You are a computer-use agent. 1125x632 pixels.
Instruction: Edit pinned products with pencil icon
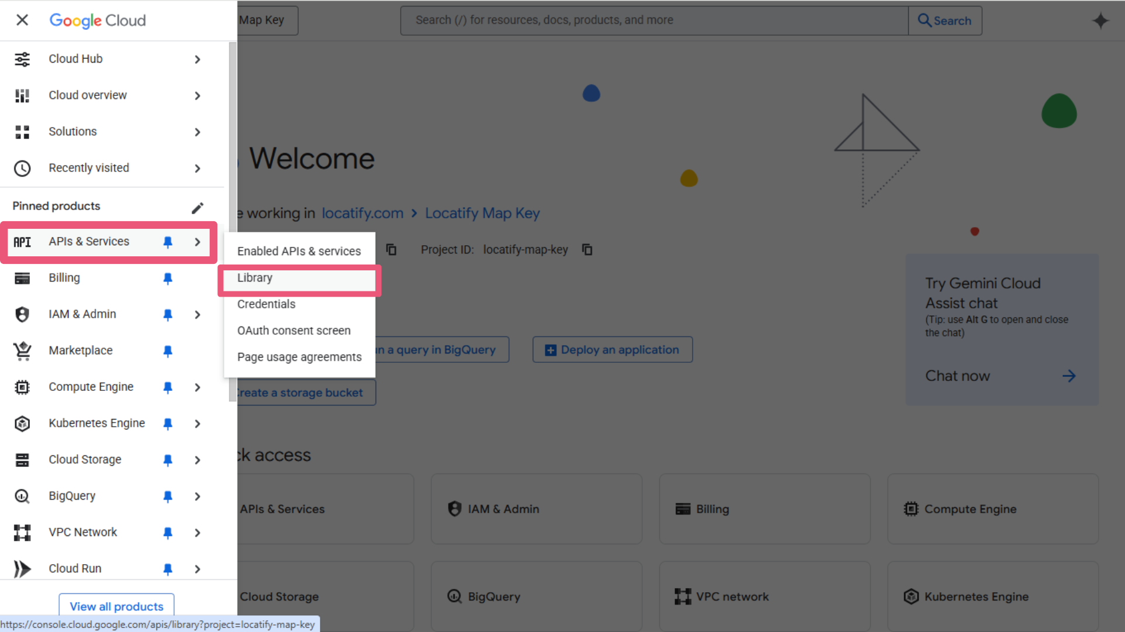(x=197, y=208)
